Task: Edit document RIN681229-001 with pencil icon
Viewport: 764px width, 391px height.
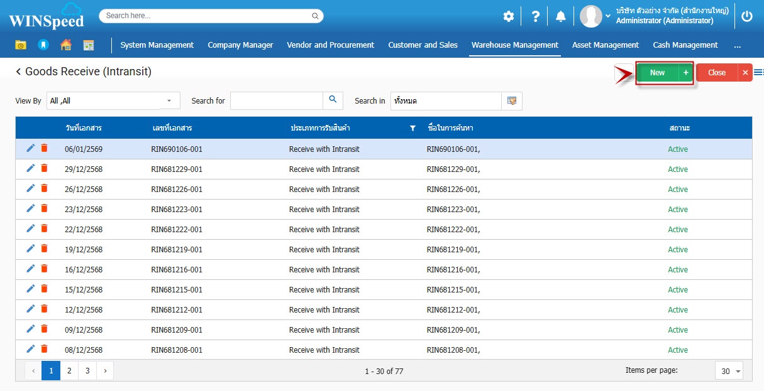Action: (x=30, y=168)
